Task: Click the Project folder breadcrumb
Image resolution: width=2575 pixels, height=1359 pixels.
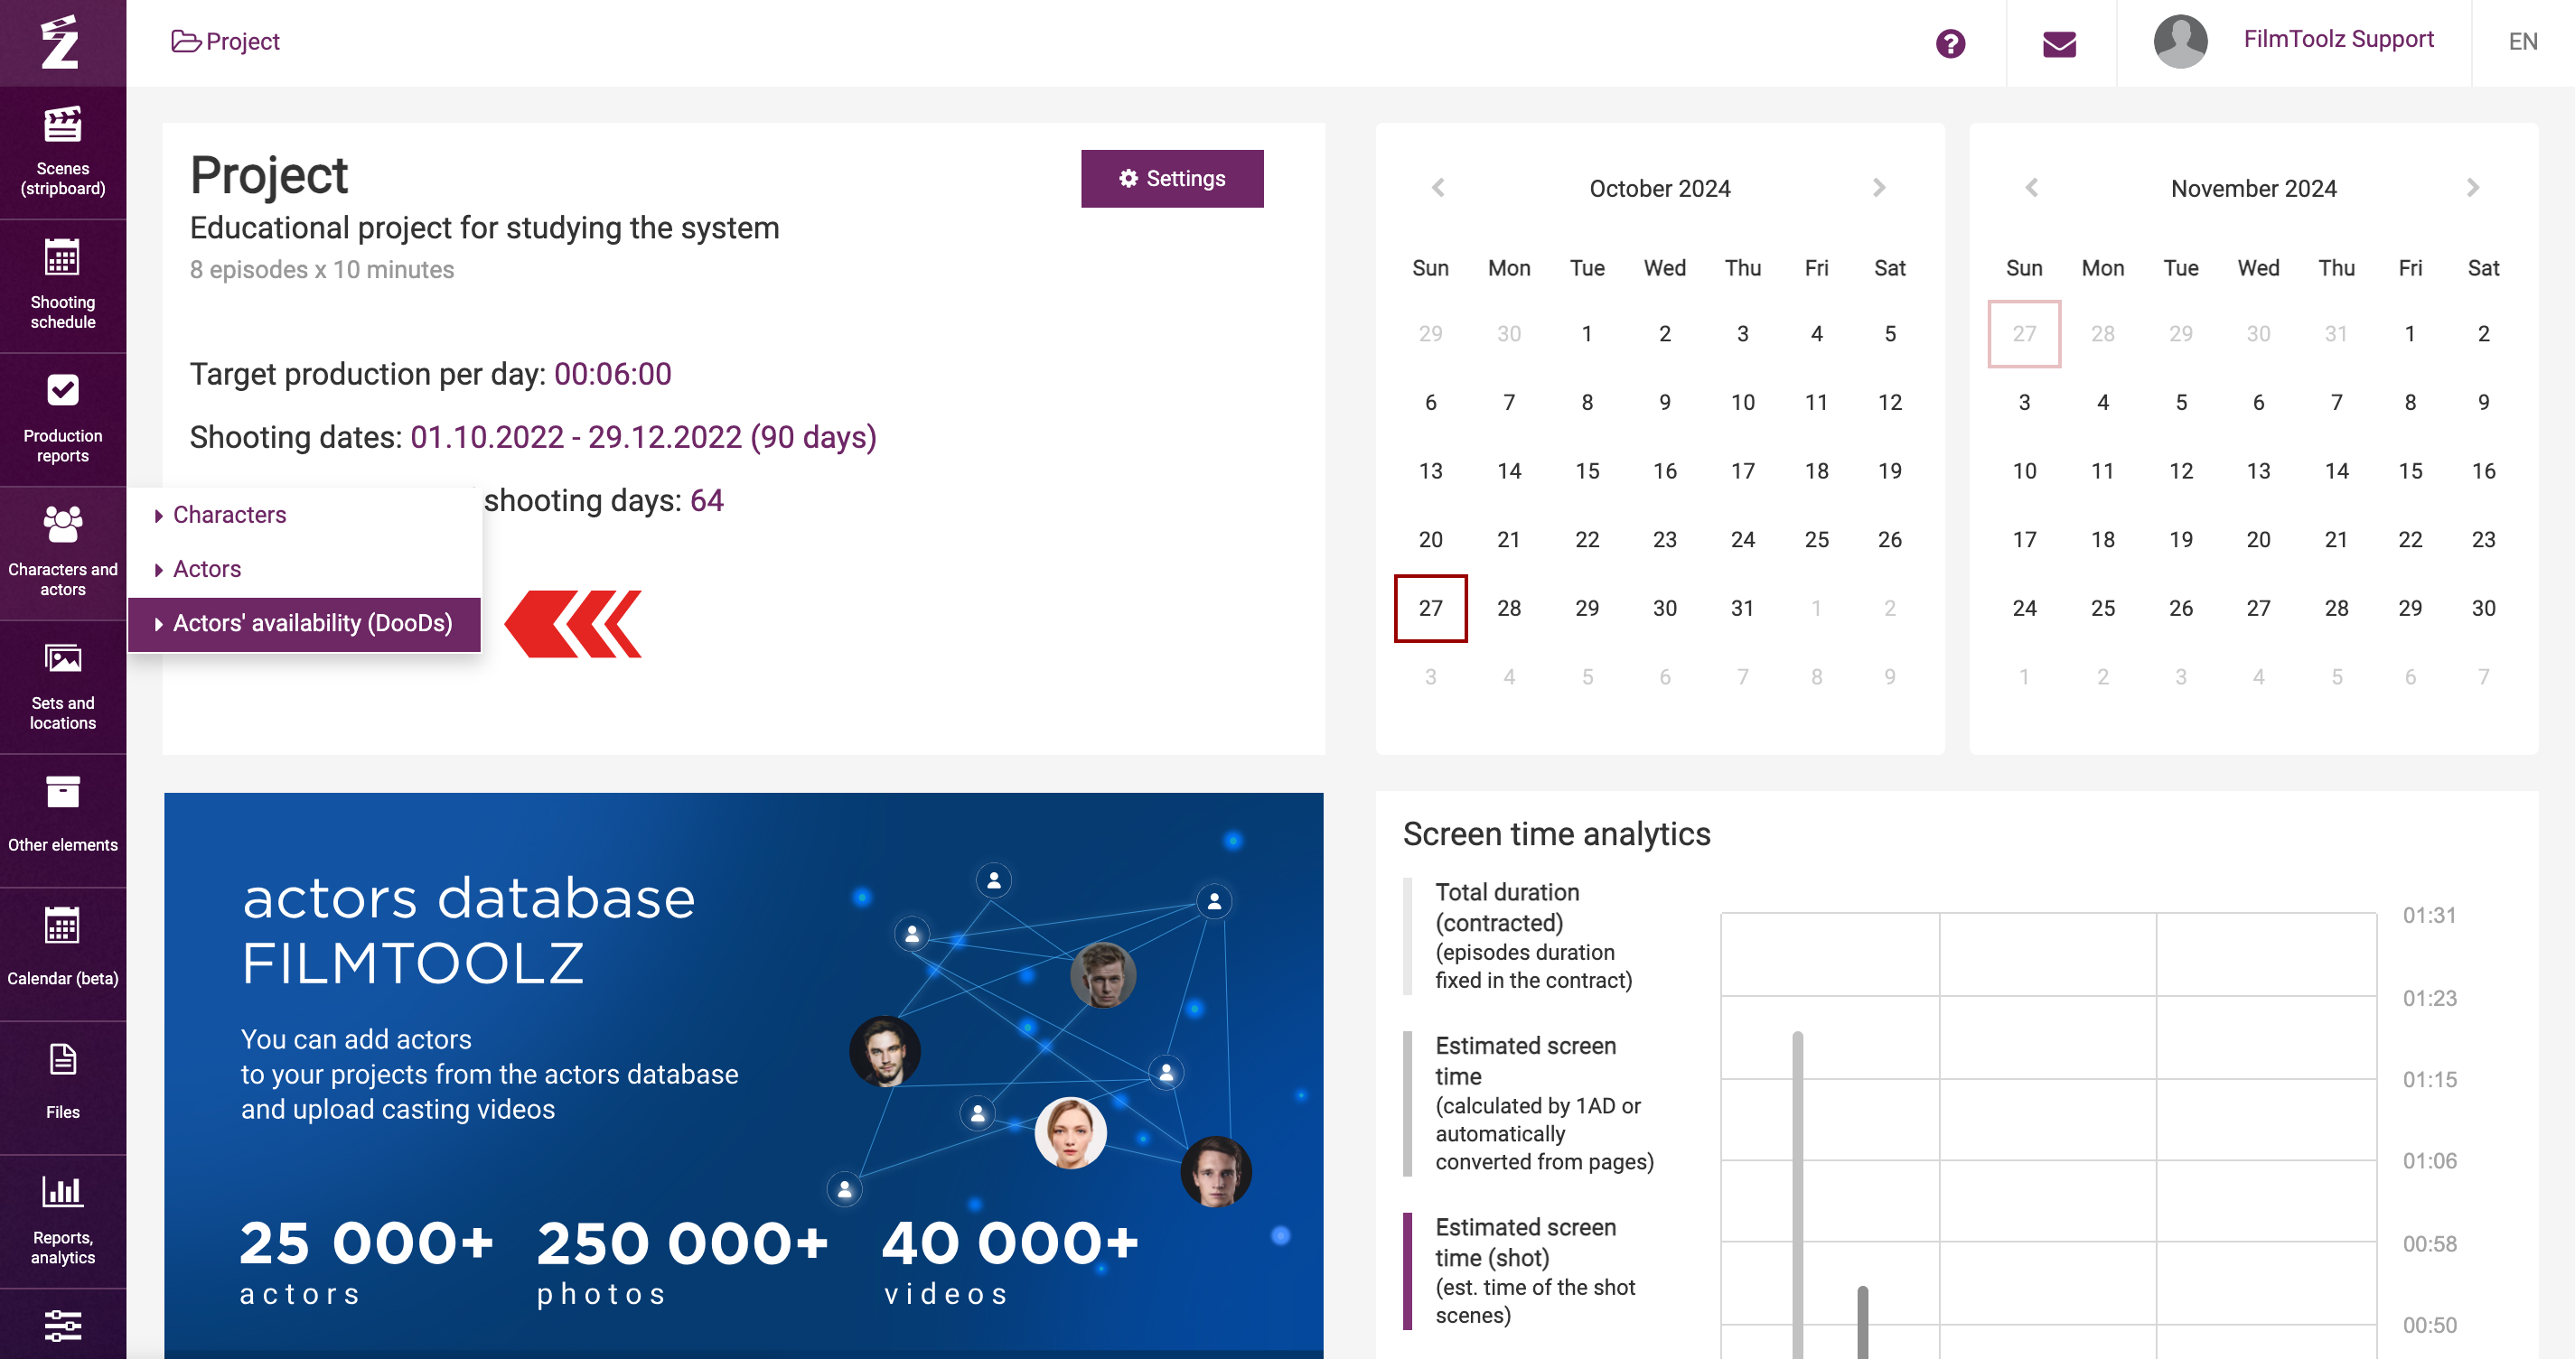Action: pos(225,42)
